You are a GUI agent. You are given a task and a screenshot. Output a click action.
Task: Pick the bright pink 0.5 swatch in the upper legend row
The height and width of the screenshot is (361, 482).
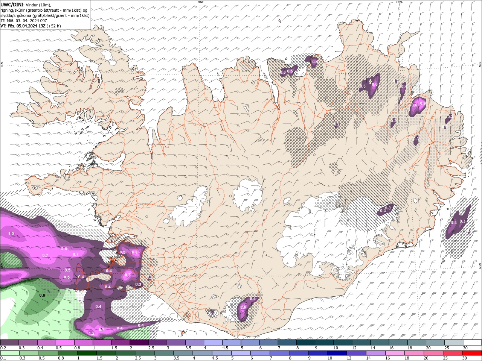(65, 343)
